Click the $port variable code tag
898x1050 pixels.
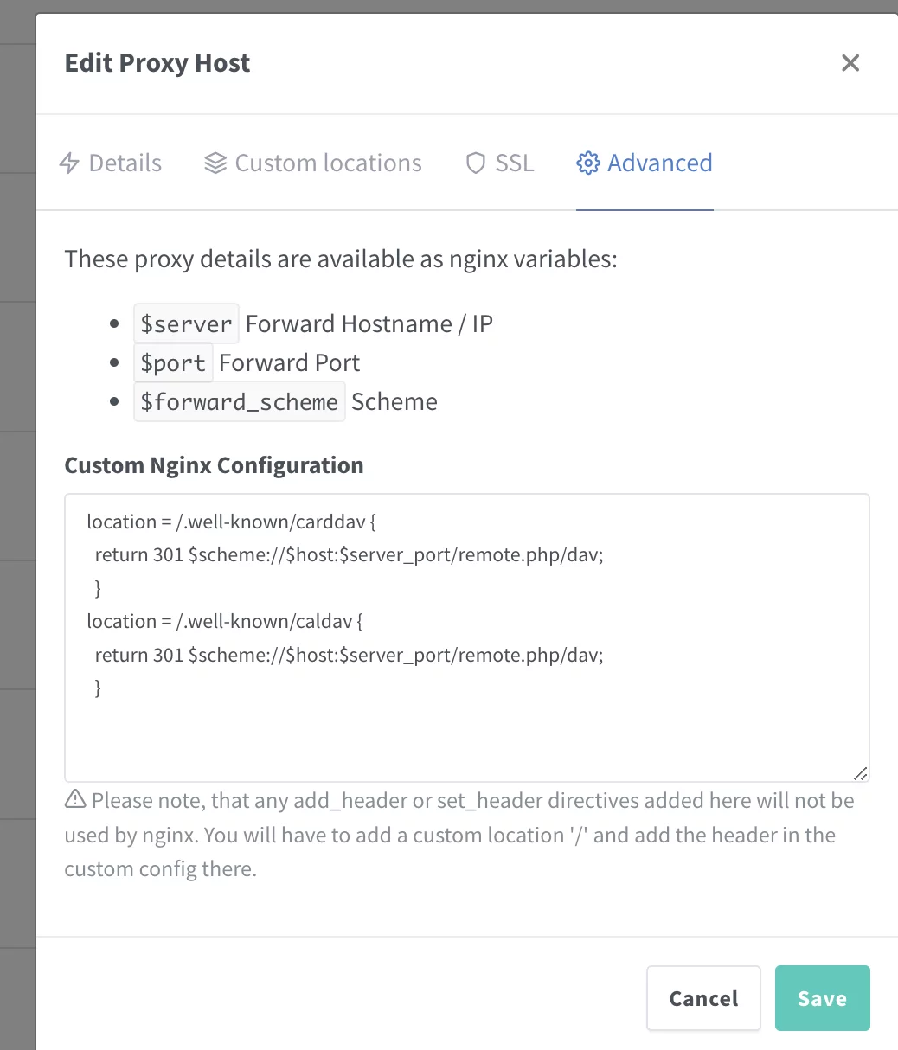pos(173,363)
